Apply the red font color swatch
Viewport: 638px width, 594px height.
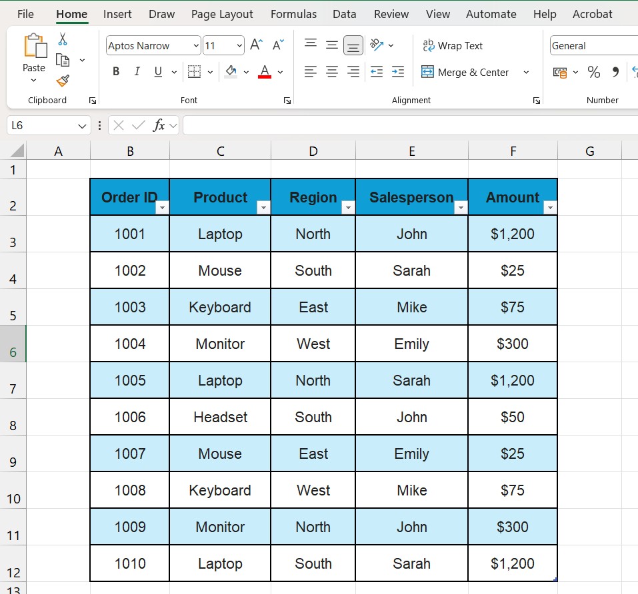(x=265, y=72)
